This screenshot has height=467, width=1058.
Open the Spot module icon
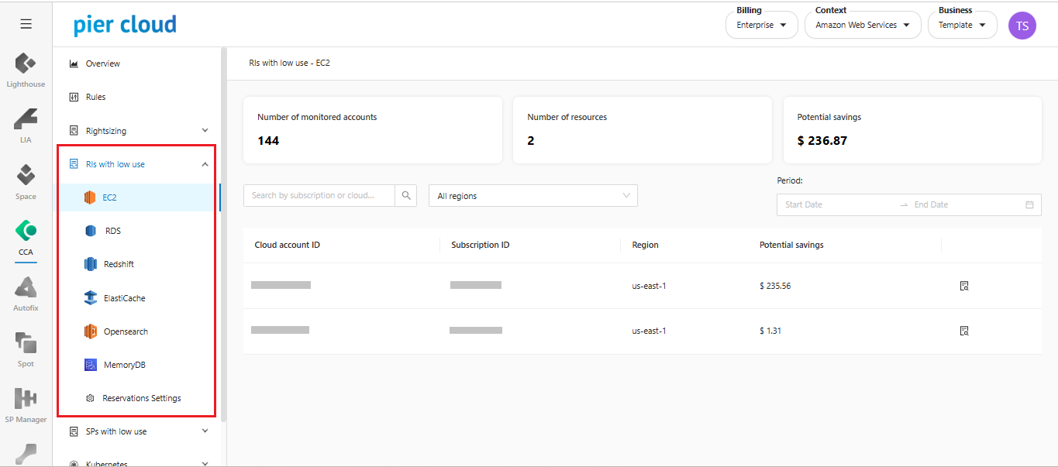tap(26, 344)
